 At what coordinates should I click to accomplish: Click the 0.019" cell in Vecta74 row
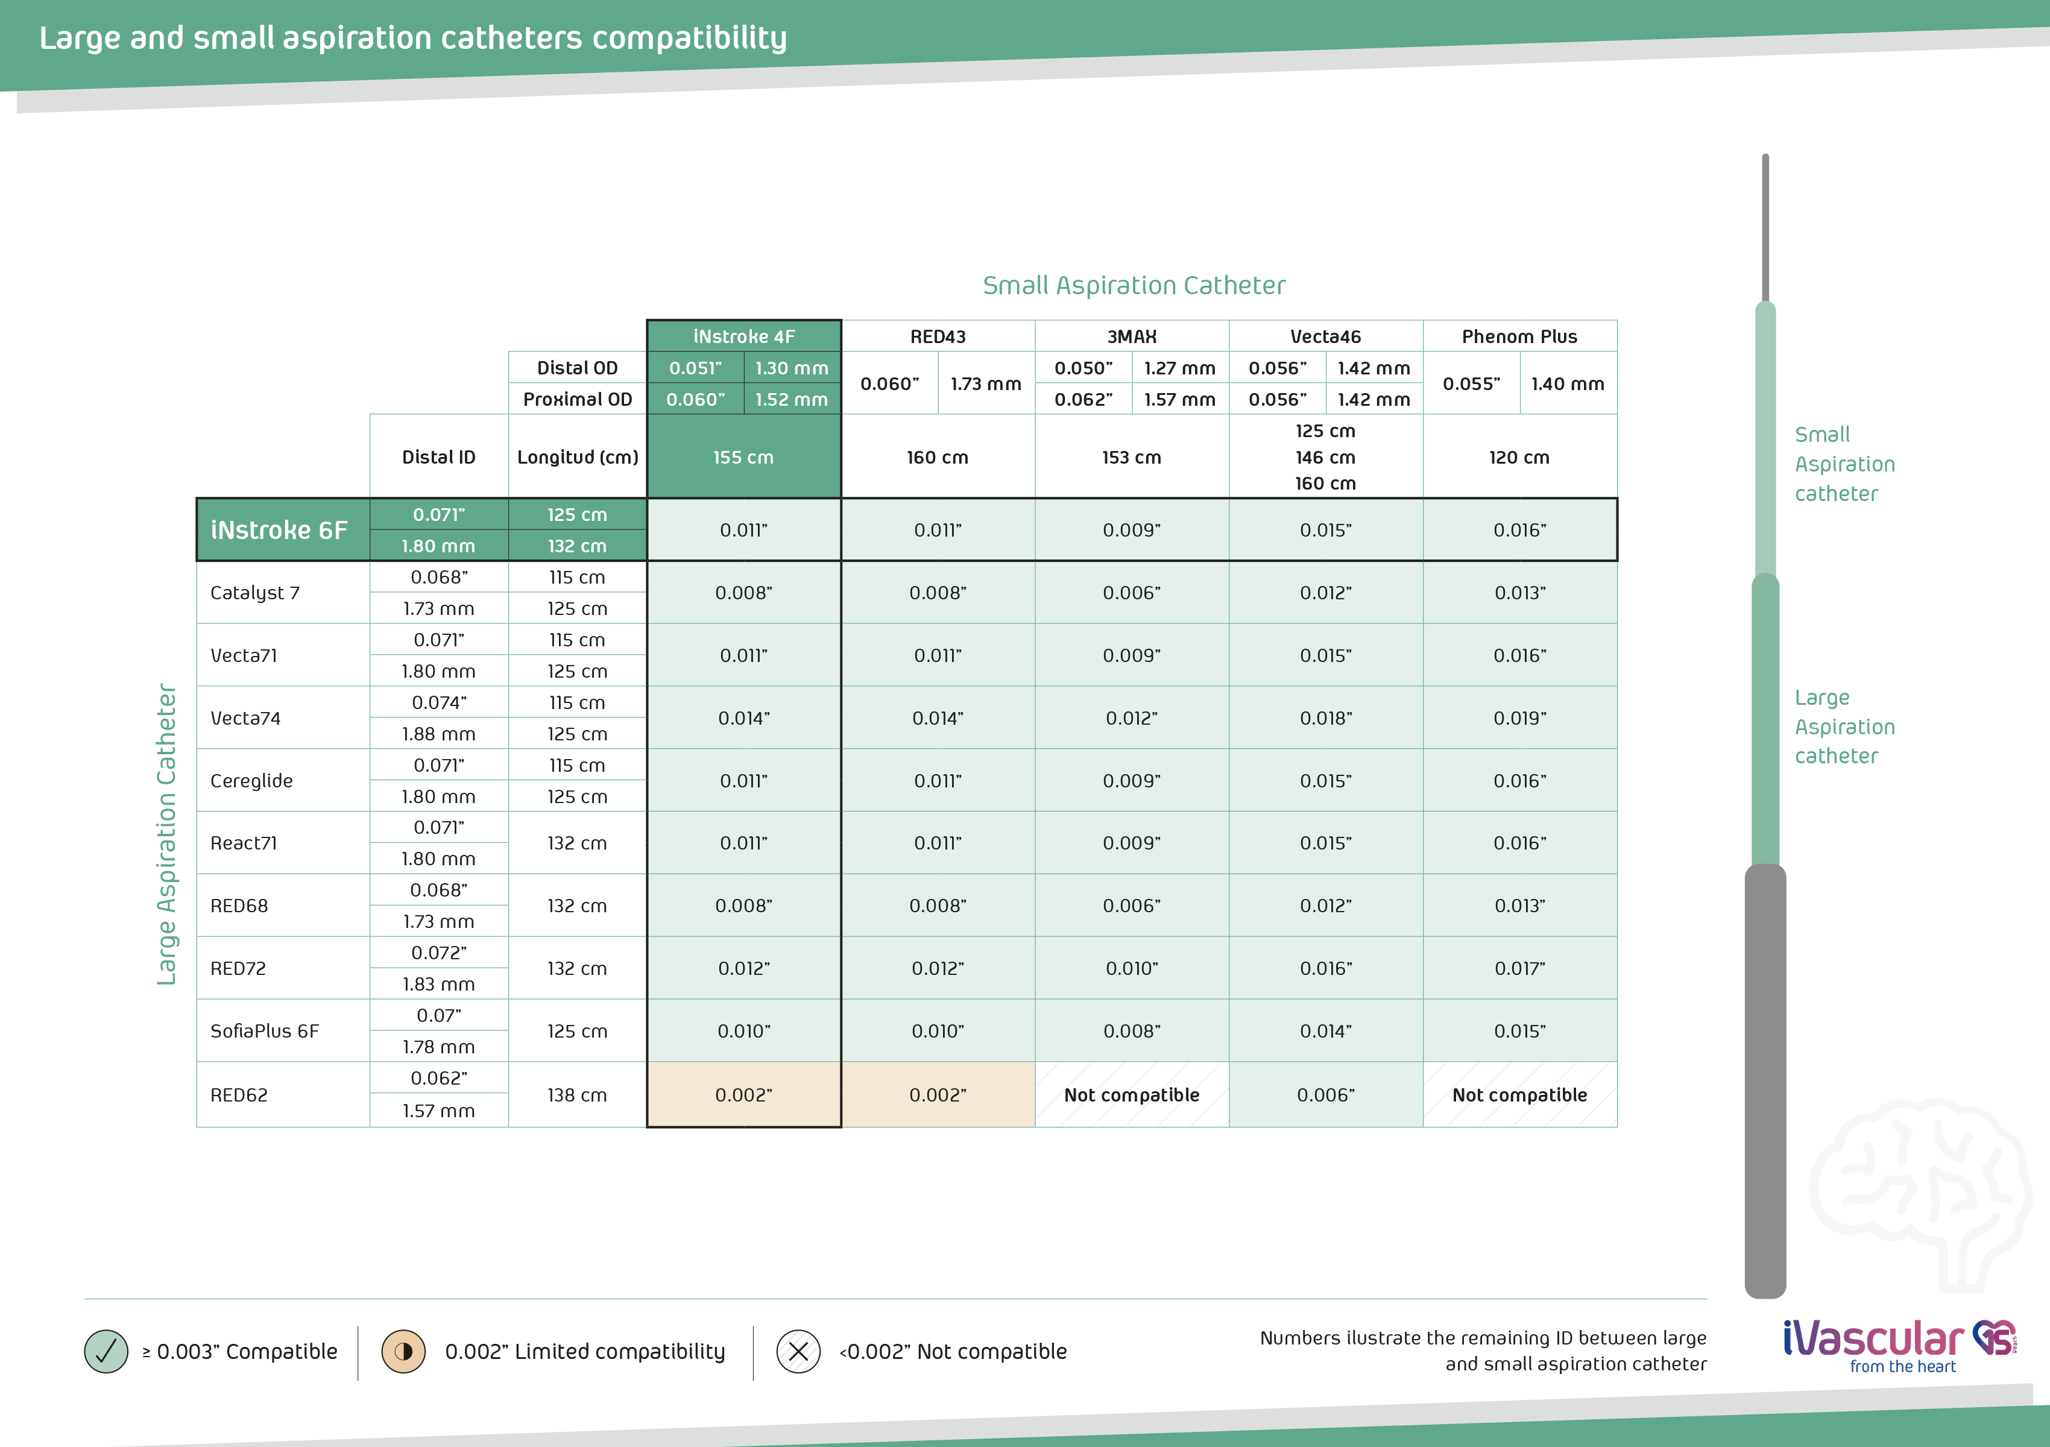coord(1519,717)
